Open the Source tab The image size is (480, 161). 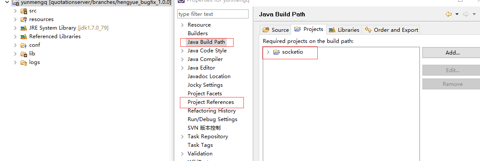(276, 30)
